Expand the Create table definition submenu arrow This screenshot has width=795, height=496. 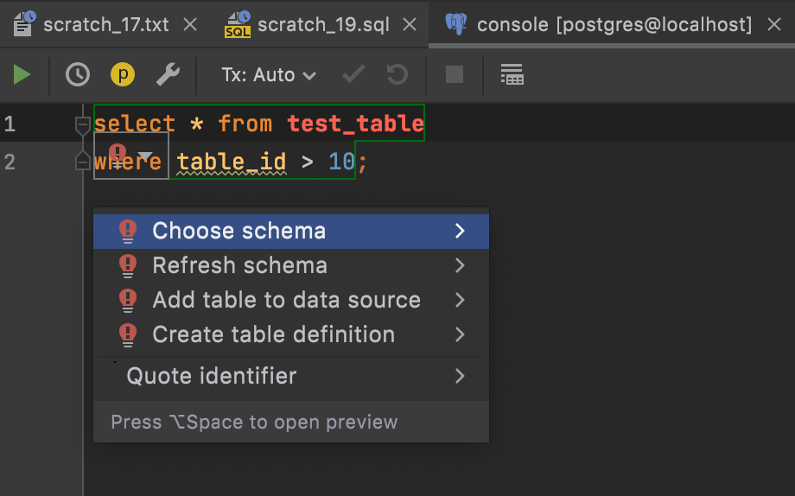click(x=460, y=334)
